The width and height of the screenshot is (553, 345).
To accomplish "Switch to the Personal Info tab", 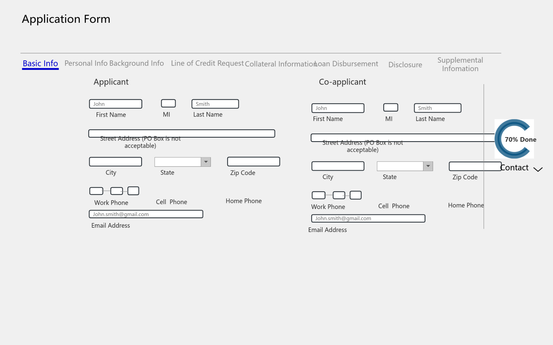I will pyautogui.click(x=85, y=63).
